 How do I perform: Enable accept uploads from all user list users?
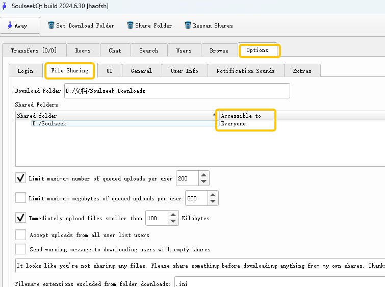click(20, 234)
